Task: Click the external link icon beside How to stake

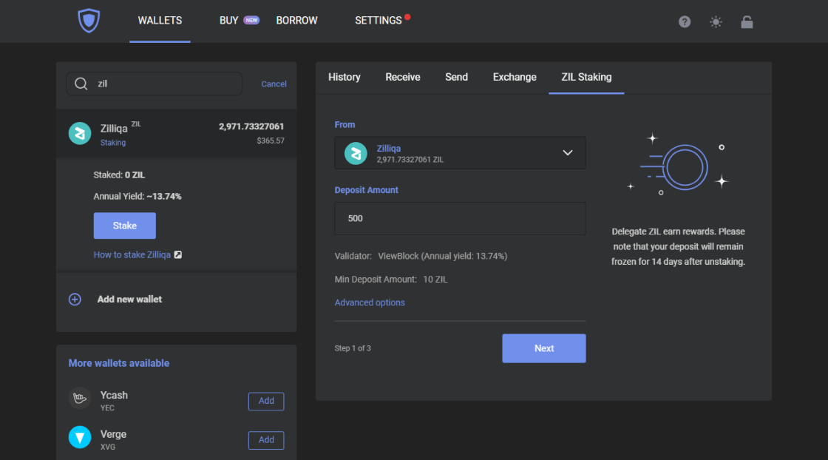Action: click(178, 254)
